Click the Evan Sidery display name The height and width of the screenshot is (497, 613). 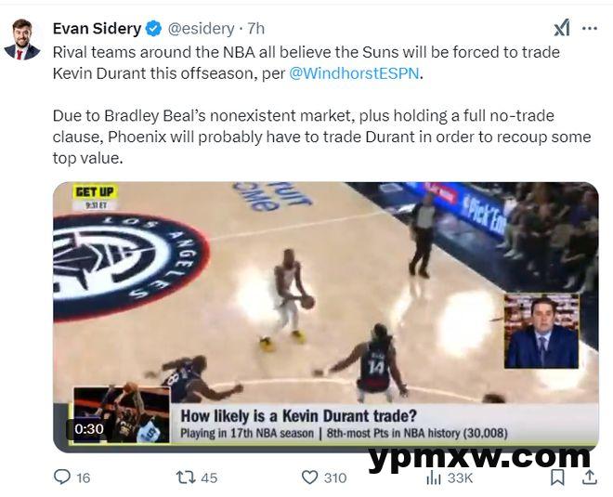pos(97,29)
